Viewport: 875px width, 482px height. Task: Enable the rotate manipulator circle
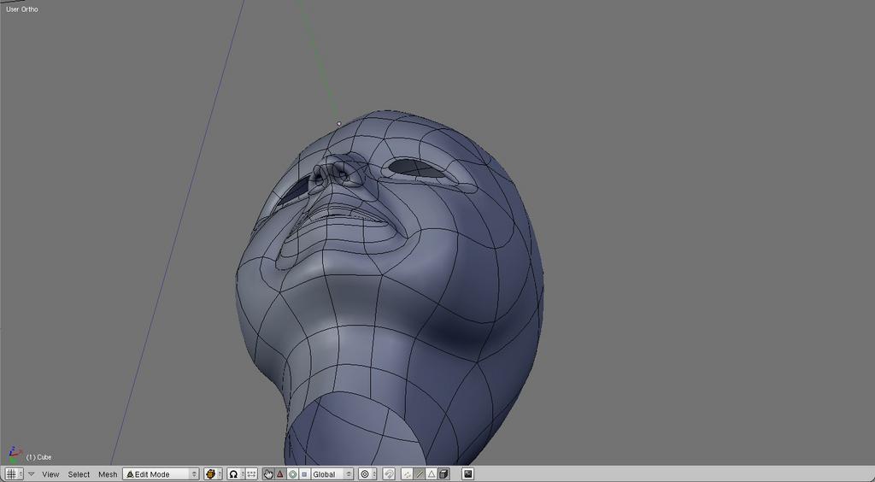[x=292, y=474]
